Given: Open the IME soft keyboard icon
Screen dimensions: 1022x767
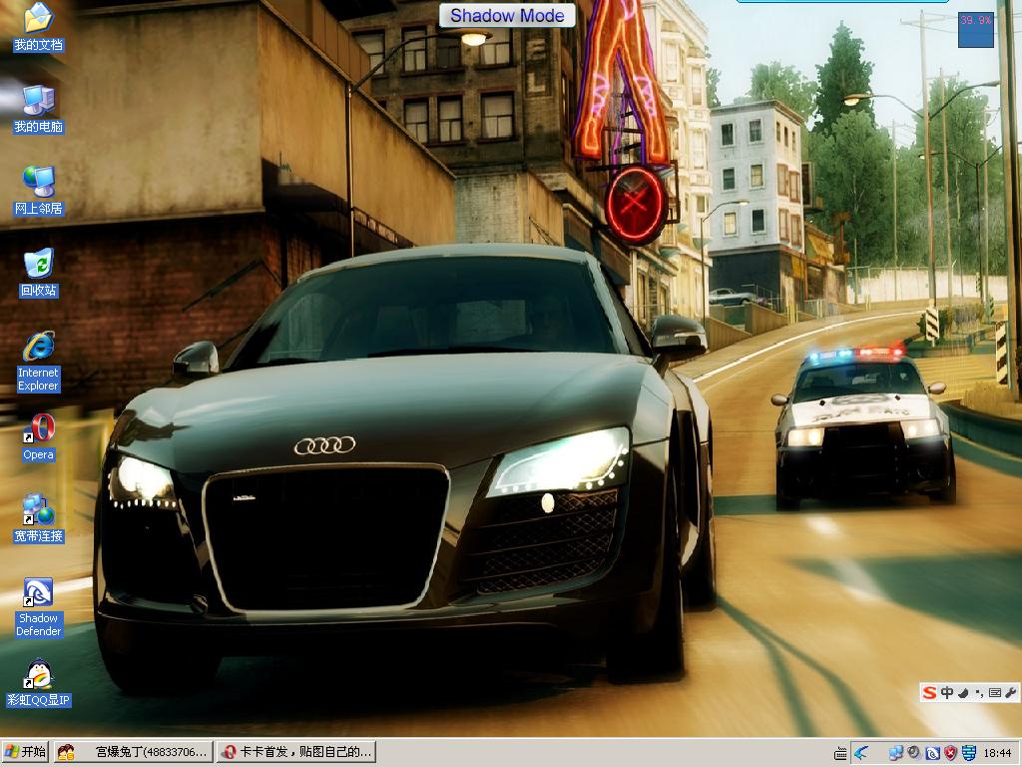Looking at the screenshot, I should [x=995, y=693].
